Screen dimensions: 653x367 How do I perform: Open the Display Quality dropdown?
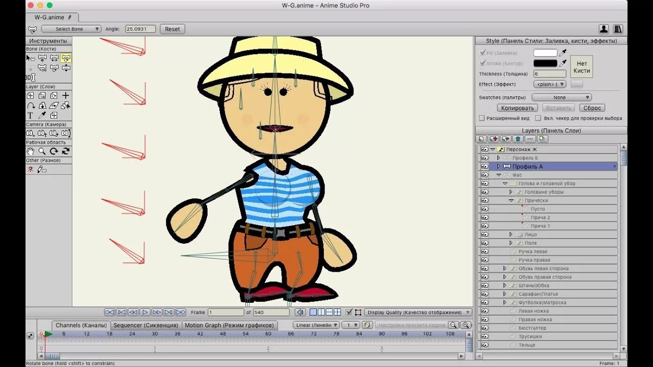coord(417,312)
